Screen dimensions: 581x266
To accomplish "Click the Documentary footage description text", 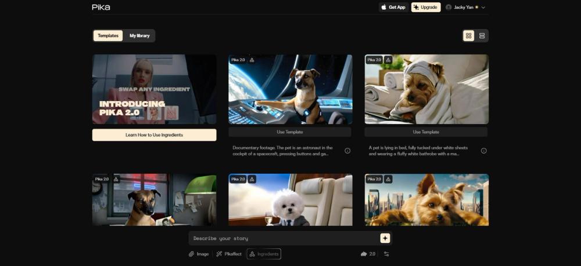I will click(x=283, y=150).
